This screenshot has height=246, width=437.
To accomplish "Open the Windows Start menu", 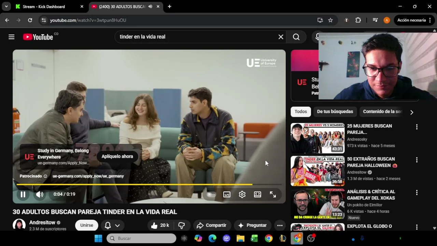I will pyautogui.click(x=98, y=238).
